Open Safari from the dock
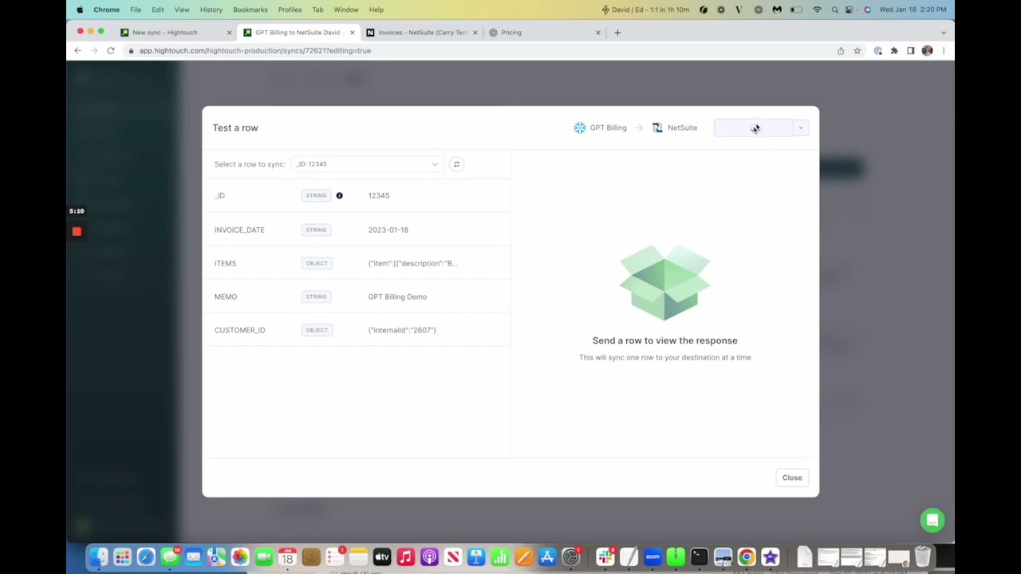 click(146, 557)
